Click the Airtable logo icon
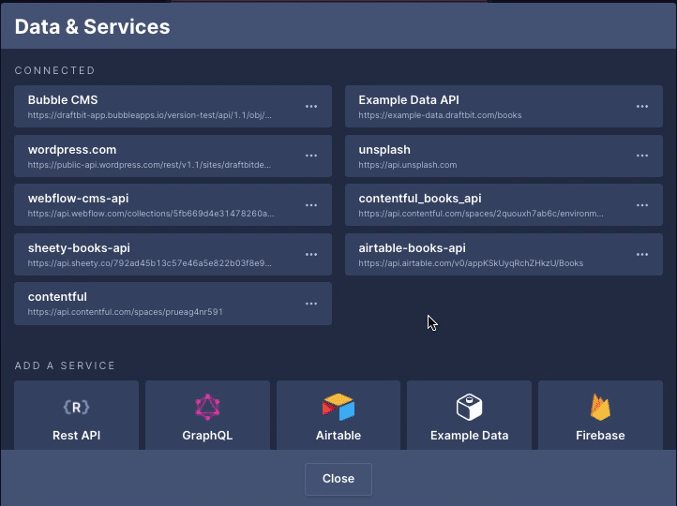The image size is (677, 506). pyautogui.click(x=338, y=407)
